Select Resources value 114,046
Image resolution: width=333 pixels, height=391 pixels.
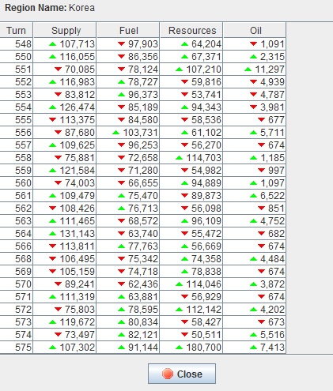coord(204,284)
